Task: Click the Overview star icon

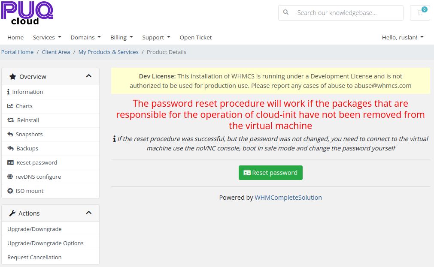Action: (13, 77)
